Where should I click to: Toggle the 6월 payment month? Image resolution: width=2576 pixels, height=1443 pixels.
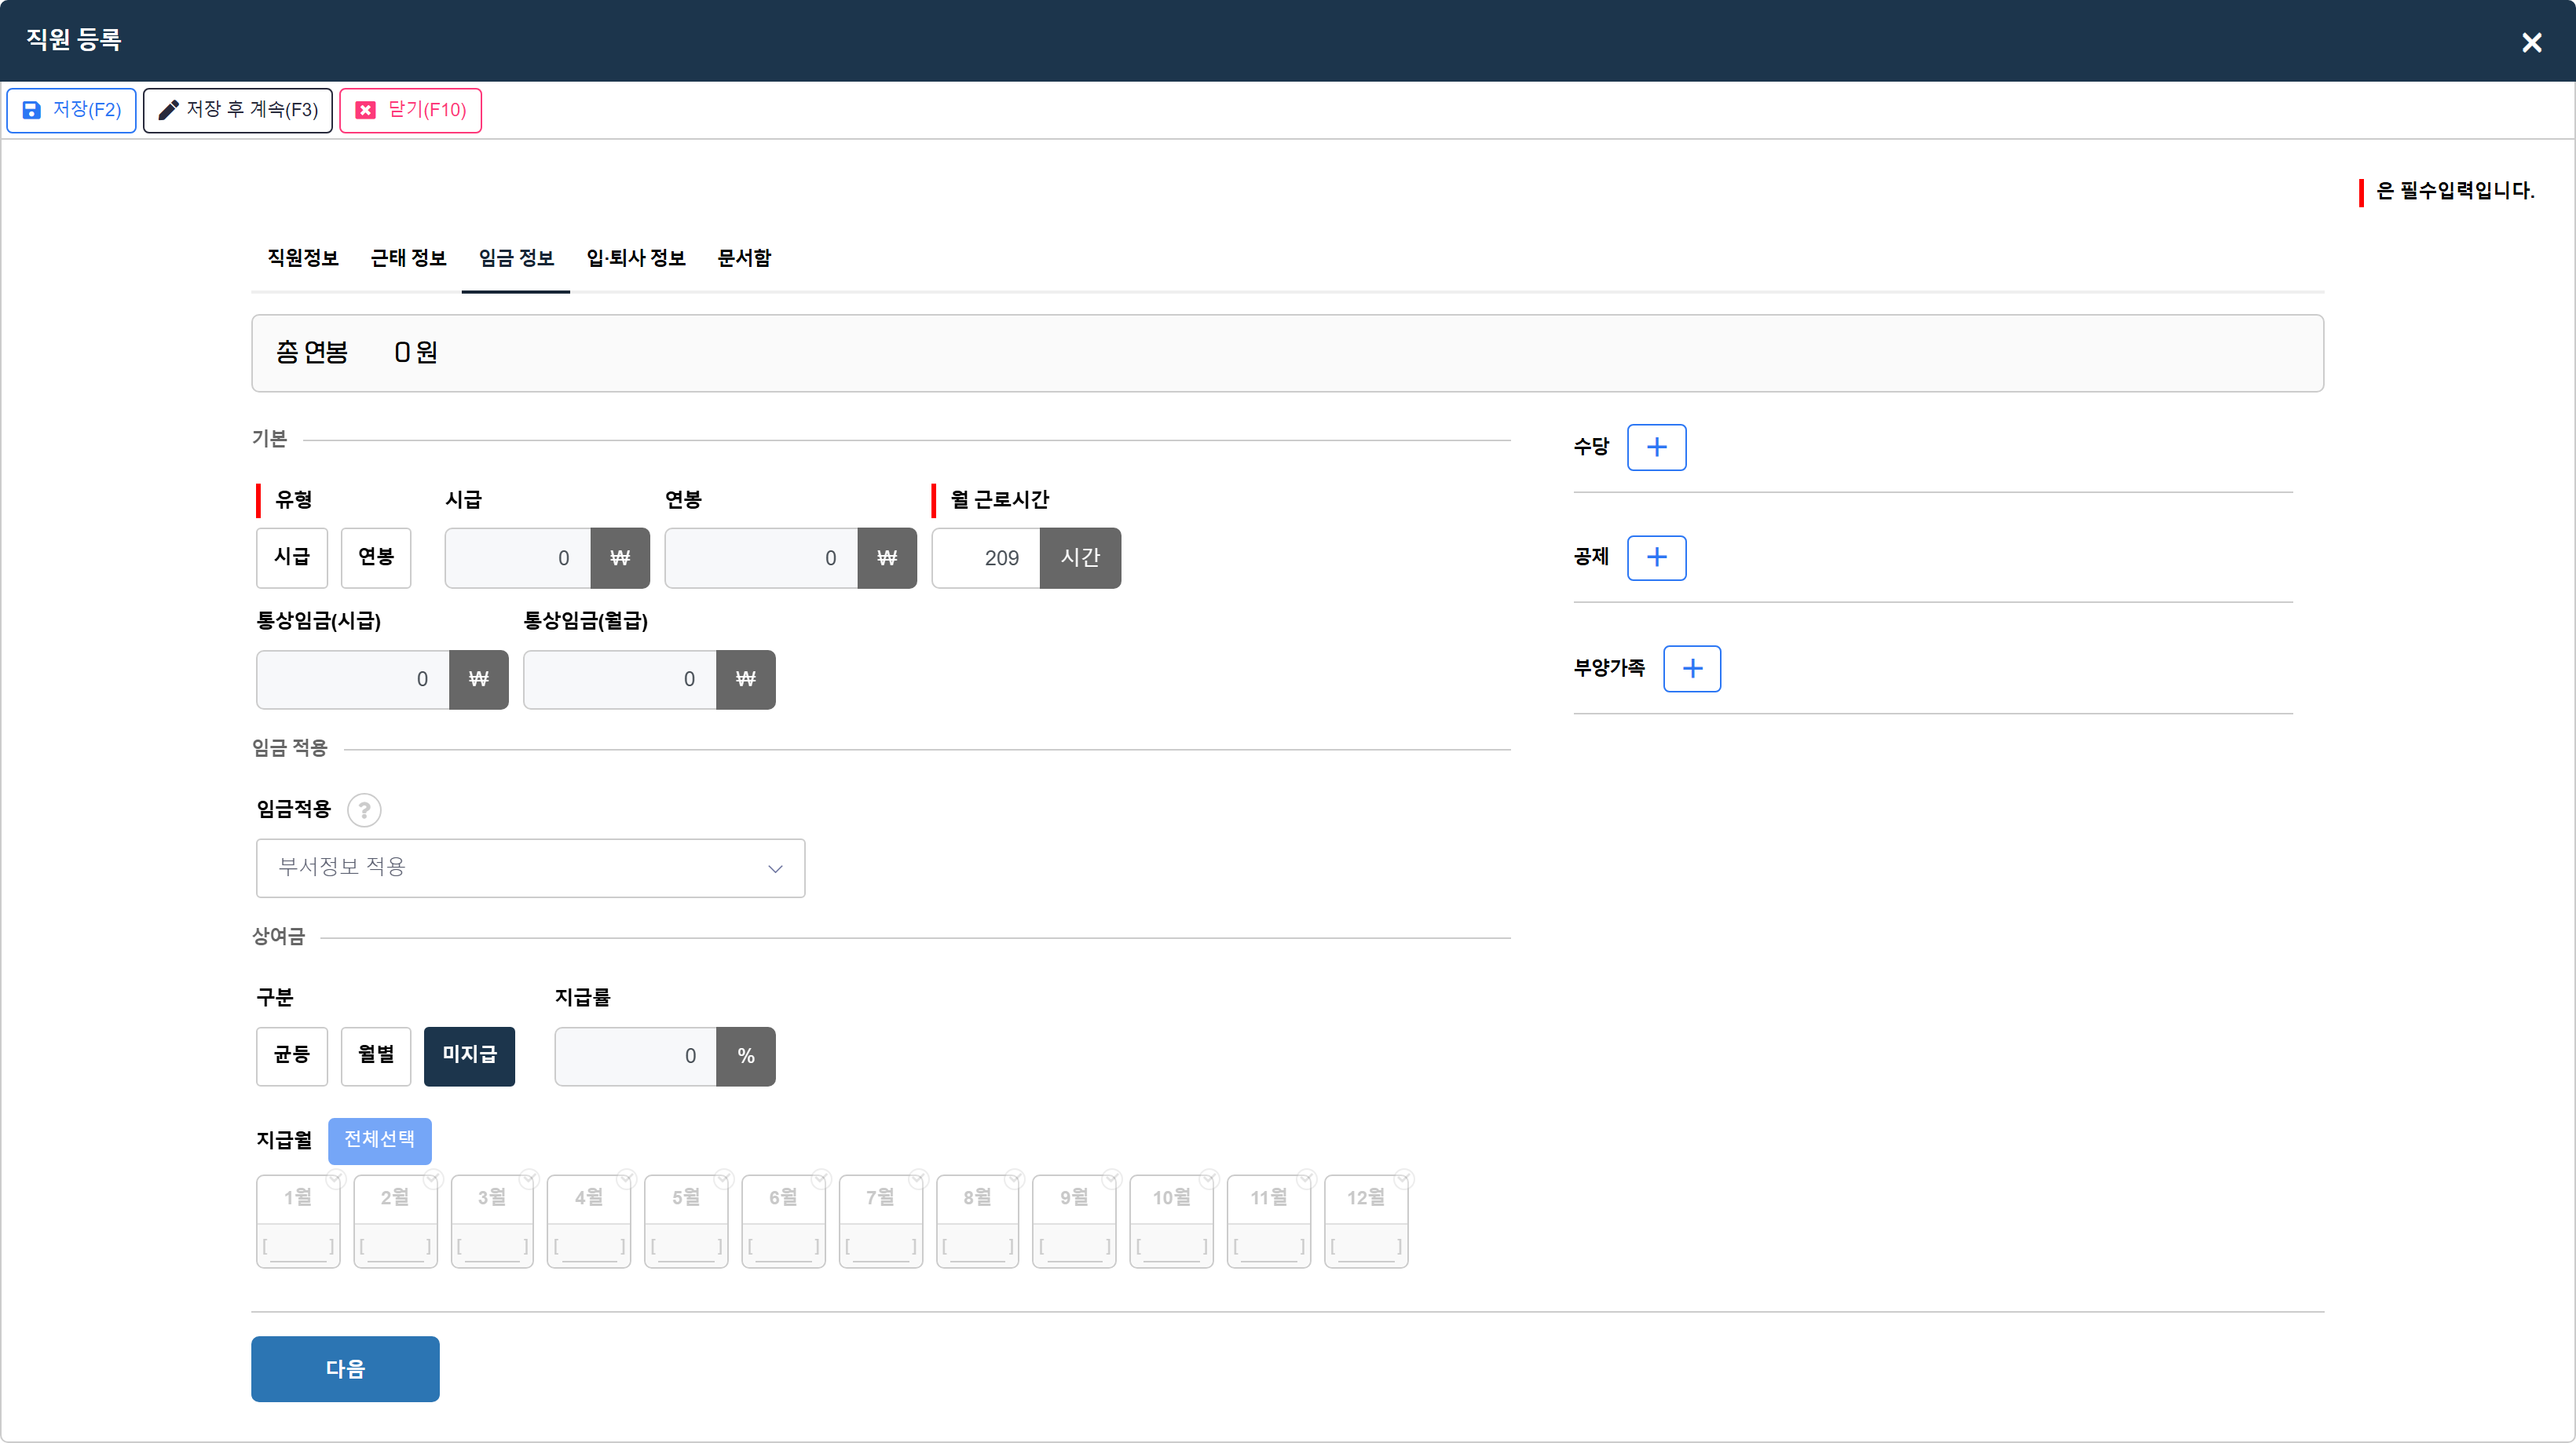(783, 1198)
